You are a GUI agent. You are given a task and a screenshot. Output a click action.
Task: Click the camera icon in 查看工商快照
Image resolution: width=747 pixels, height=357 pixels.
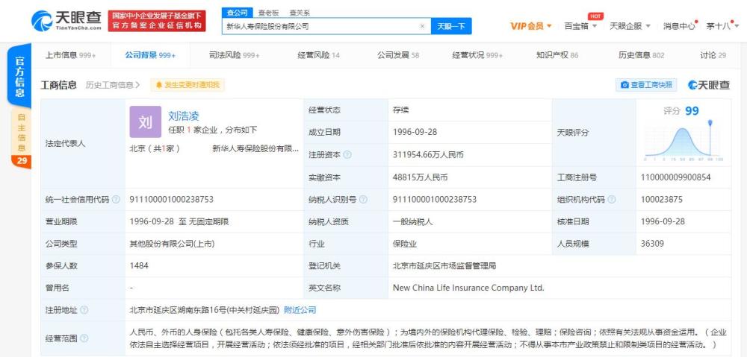point(624,85)
